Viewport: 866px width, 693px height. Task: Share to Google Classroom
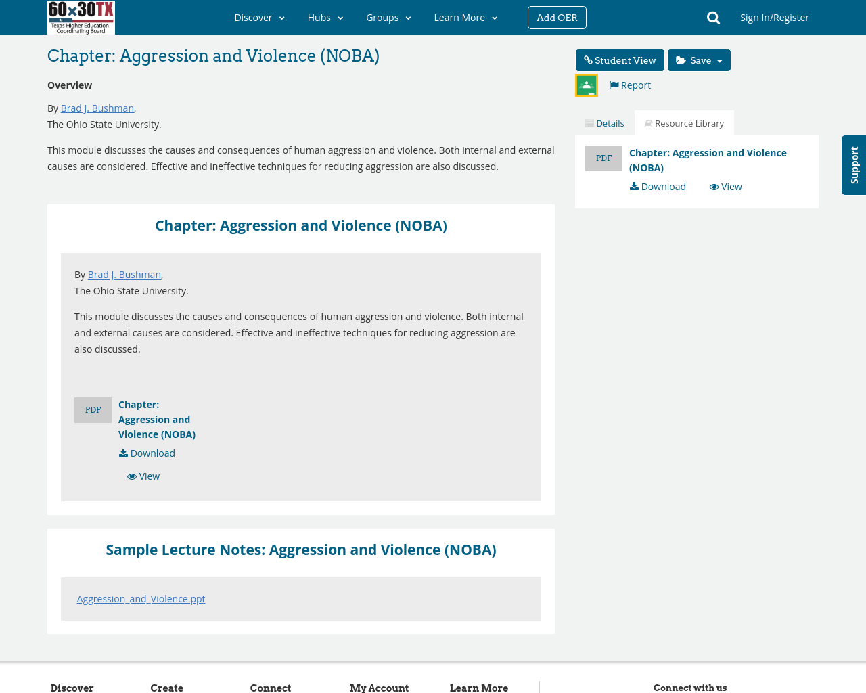click(586, 85)
